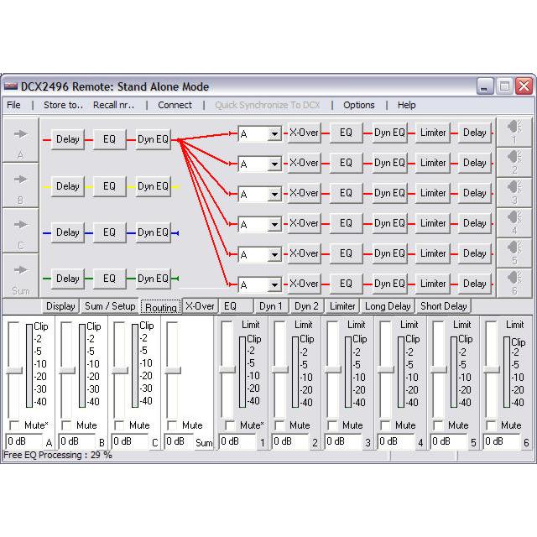The width and height of the screenshot is (537, 537).
Task: Click output 5 speaker icon
Action: click(514, 247)
